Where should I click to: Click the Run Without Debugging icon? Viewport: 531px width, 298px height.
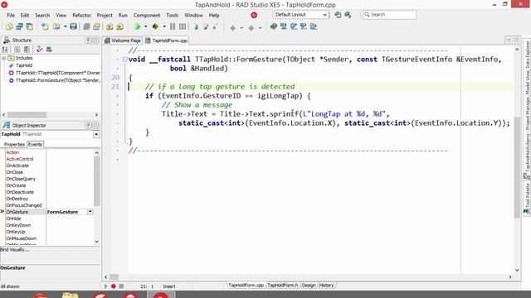tap(155, 26)
